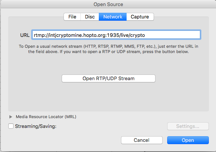Switch to the Disc tab
The image size is (216, 152).
90,17
